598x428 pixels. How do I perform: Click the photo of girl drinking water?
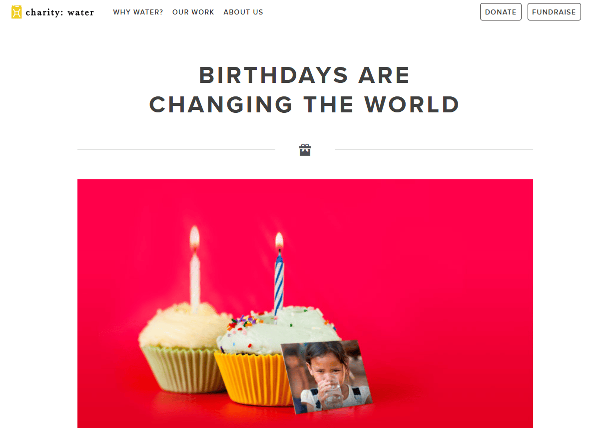click(326, 377)
